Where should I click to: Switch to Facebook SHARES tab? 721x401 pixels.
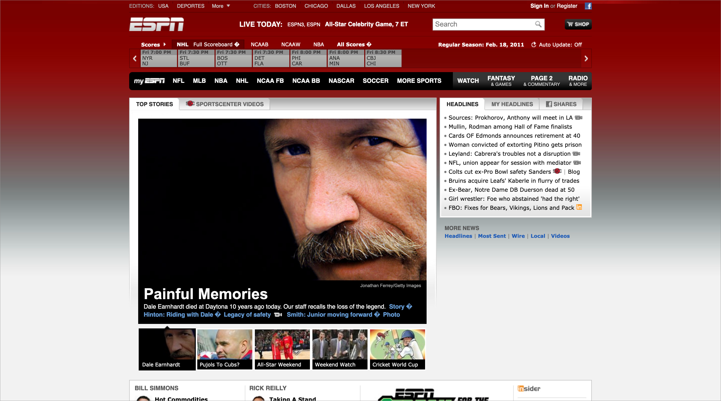pos(561,104)
